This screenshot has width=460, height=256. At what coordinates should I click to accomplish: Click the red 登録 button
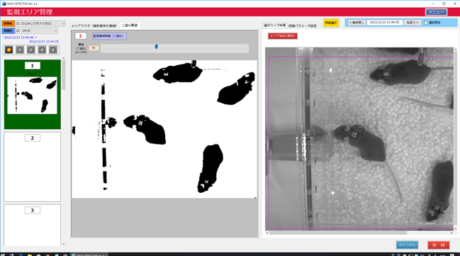439,245
